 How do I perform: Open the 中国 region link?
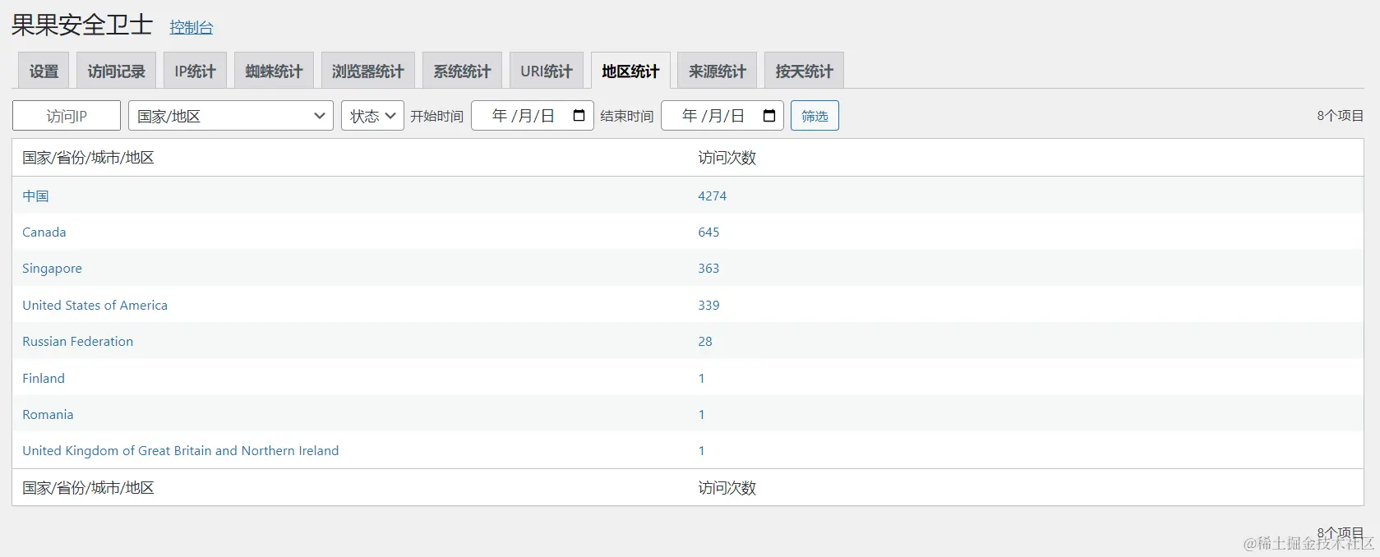click(x=35, y=196)
